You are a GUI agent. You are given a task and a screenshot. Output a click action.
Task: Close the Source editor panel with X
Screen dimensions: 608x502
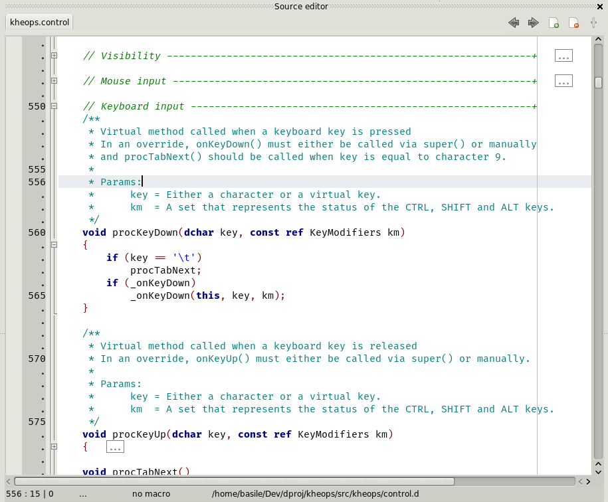600,6
